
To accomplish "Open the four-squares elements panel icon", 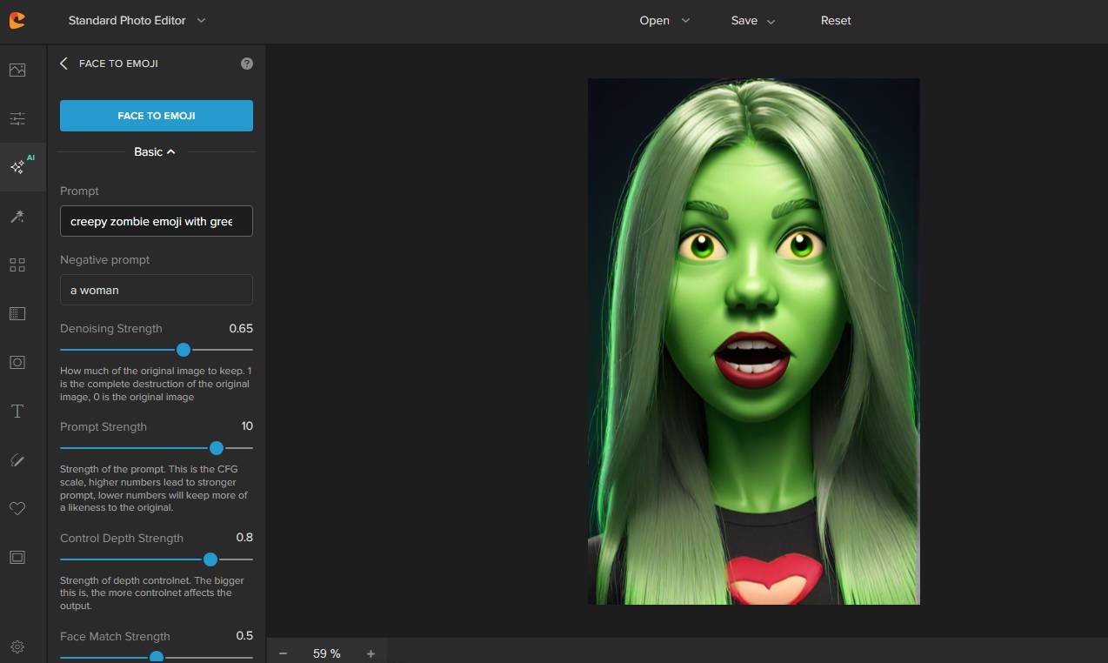I will (x=17, y=265).
